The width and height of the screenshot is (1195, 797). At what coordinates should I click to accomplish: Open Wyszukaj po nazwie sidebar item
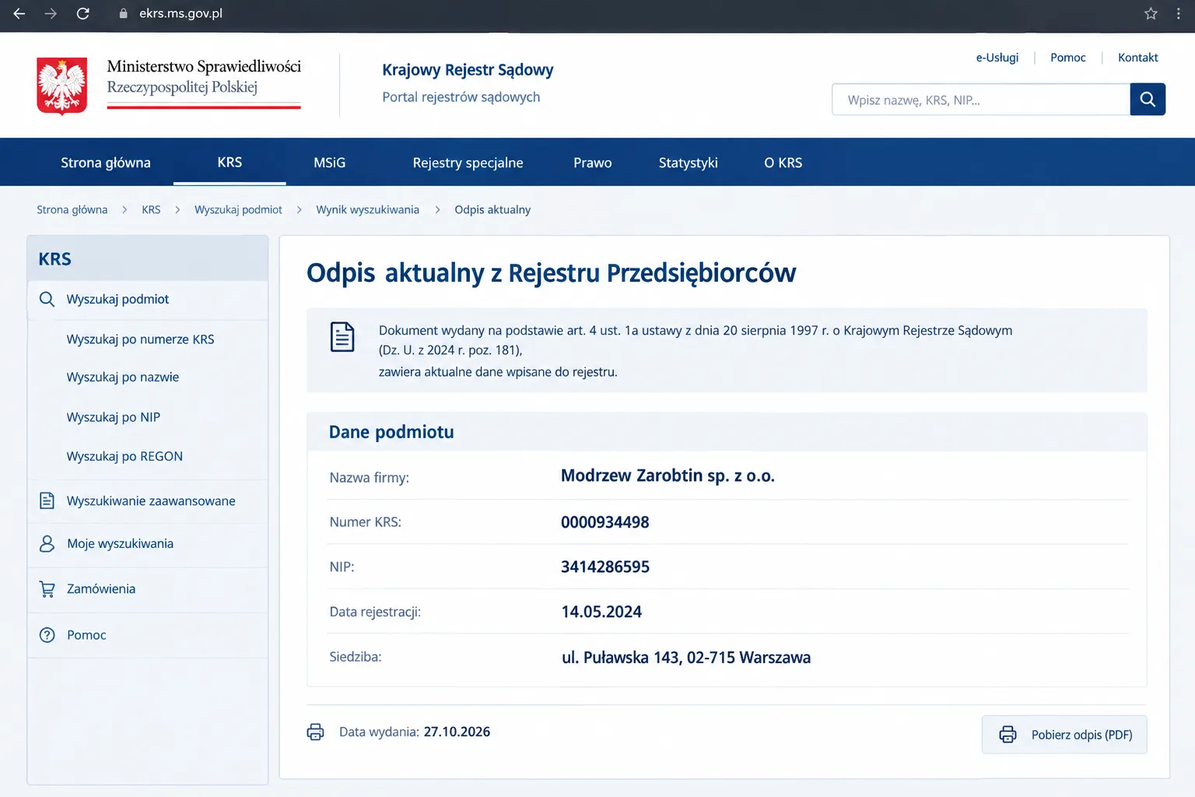[123, 377]
